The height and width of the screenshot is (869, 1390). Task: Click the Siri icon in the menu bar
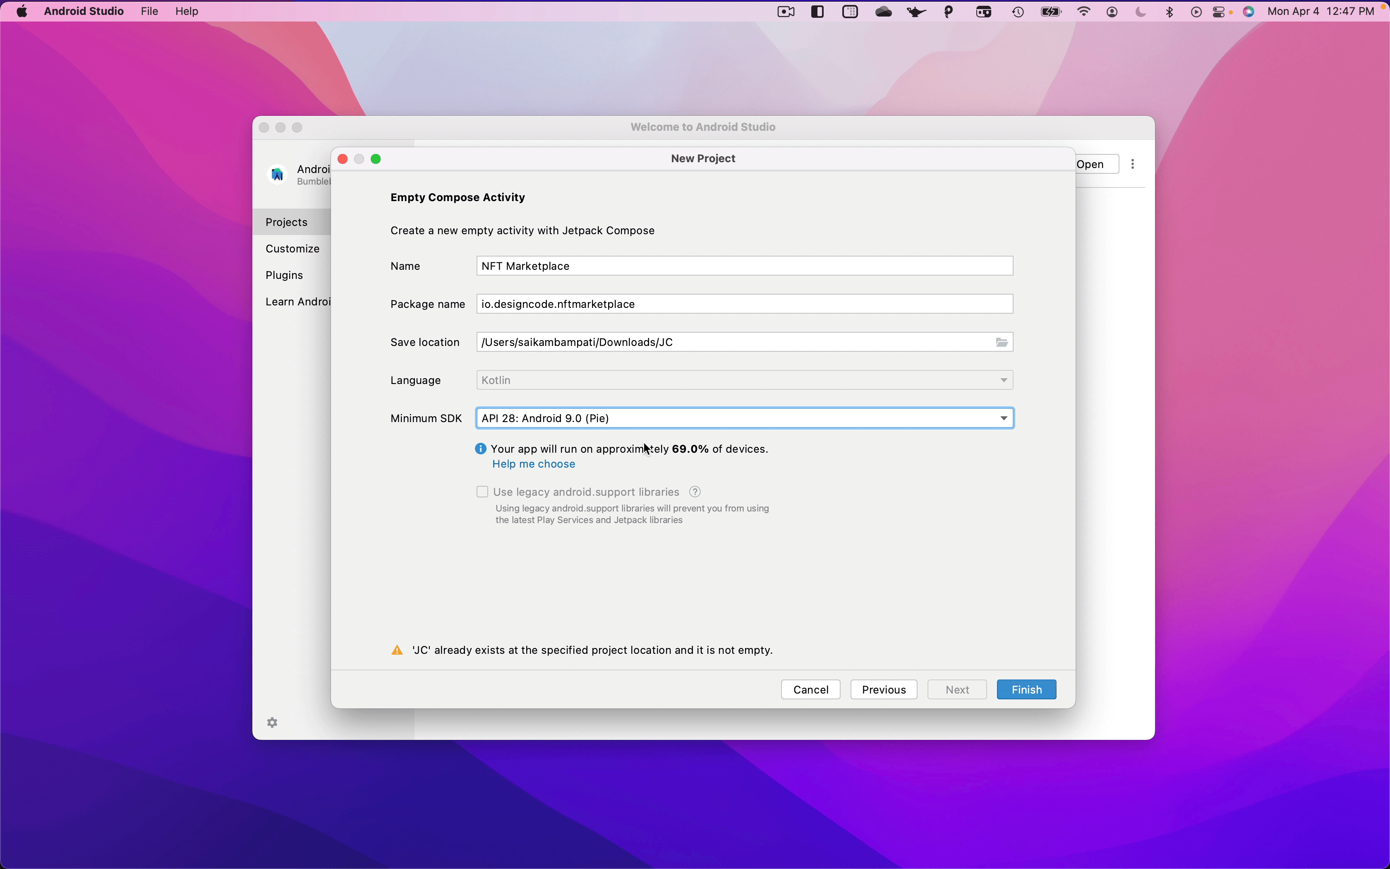(1249, 11)
